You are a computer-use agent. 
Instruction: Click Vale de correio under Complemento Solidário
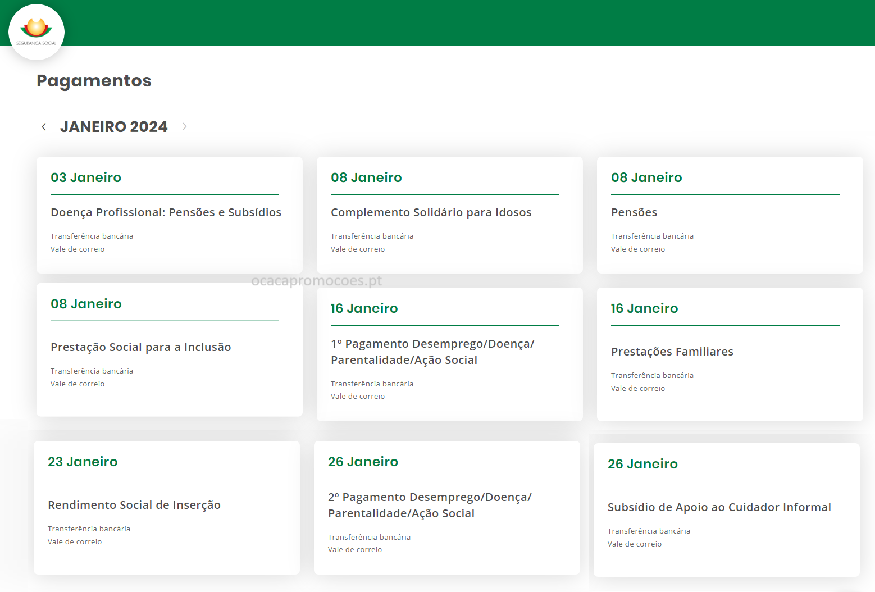pos(358,249)
